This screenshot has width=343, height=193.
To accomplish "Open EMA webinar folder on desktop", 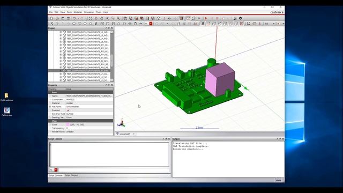I will tap(6, 97).
